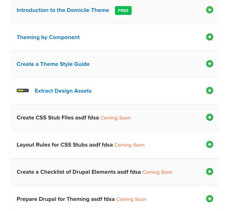Click progress bar beside Extract Design Assets

(23, 90)
